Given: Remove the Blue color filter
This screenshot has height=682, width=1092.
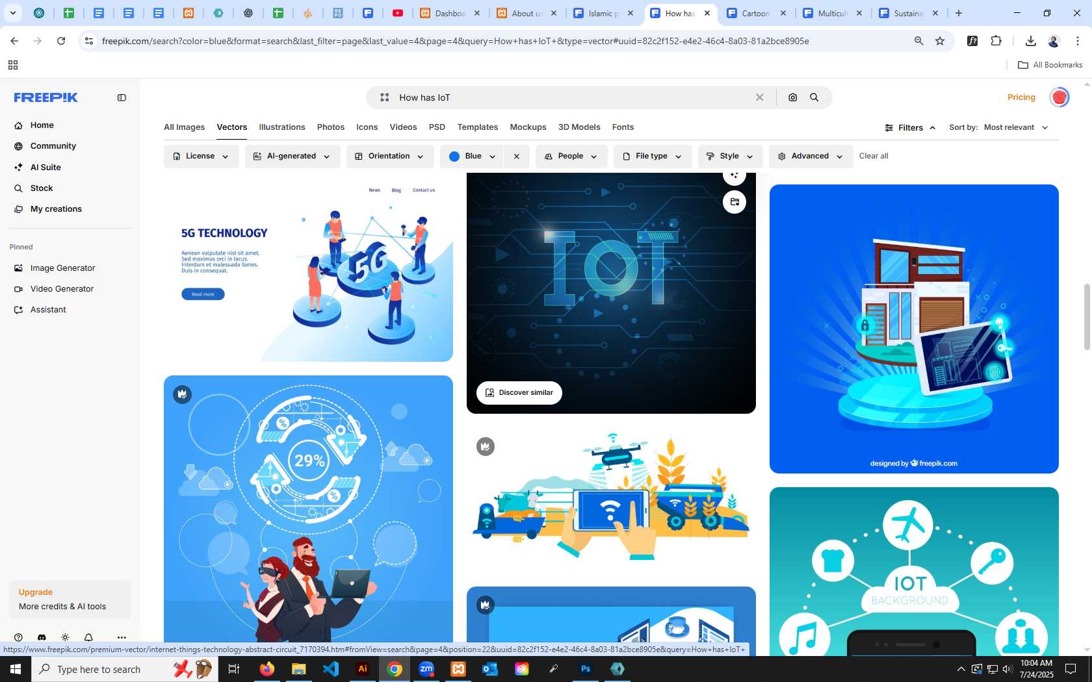Looking at the screenshot, I should [x=517, y=157].
